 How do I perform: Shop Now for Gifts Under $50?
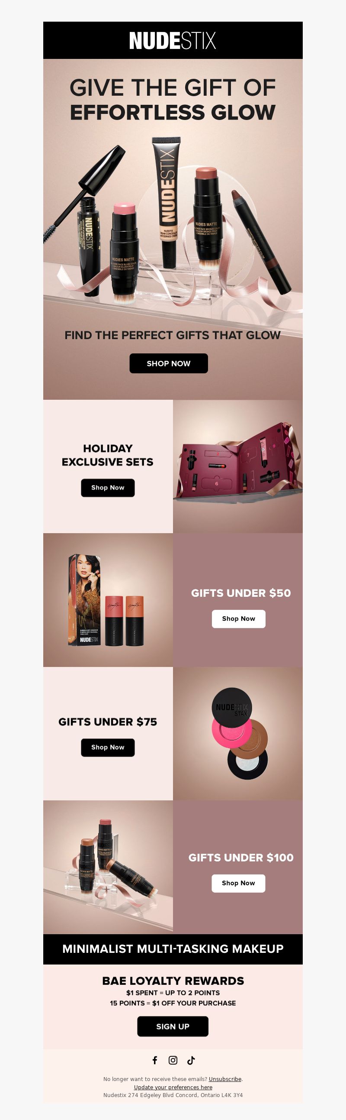tap(238, 619)
